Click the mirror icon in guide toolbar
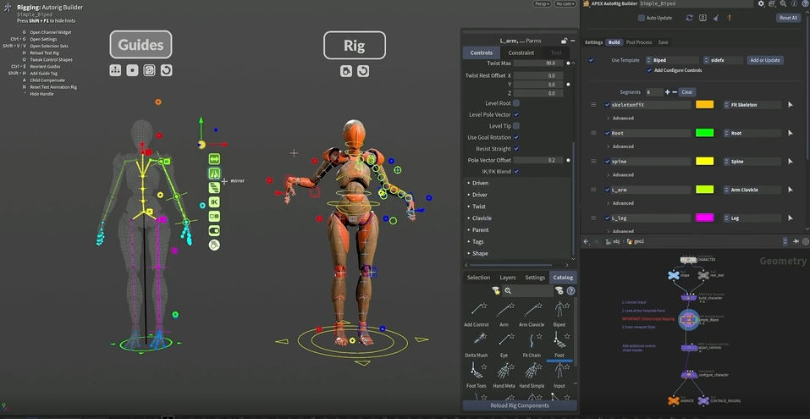The image size is (810, 419). [x=214, y=173]
